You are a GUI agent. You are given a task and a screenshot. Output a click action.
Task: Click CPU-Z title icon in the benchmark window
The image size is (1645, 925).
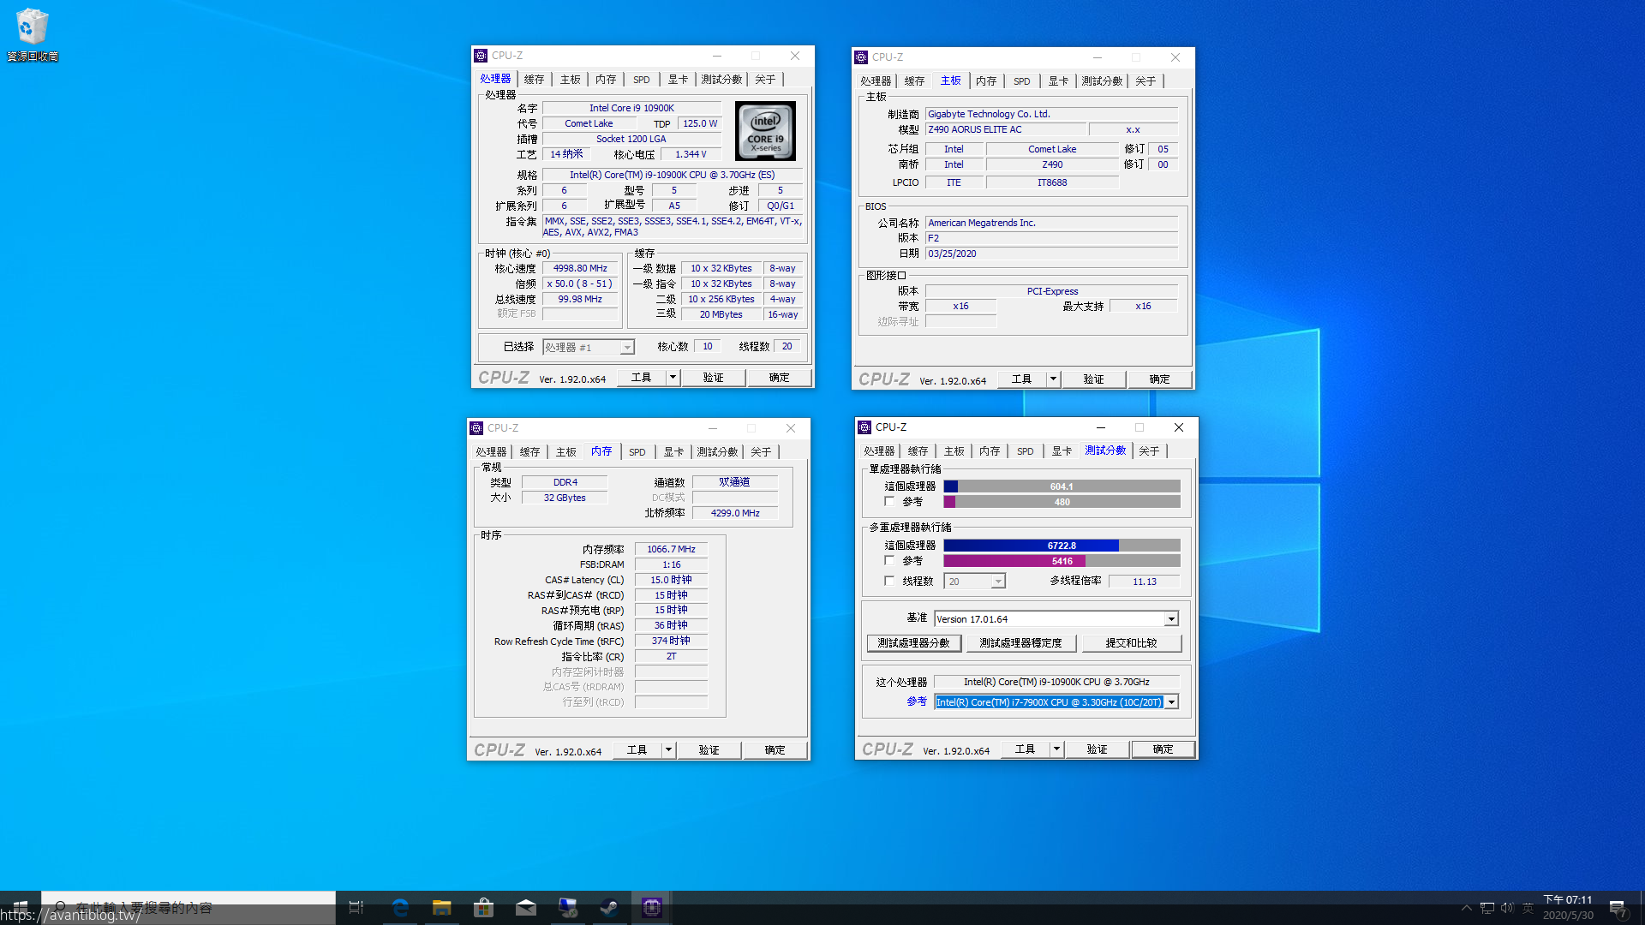coord(864,427)
